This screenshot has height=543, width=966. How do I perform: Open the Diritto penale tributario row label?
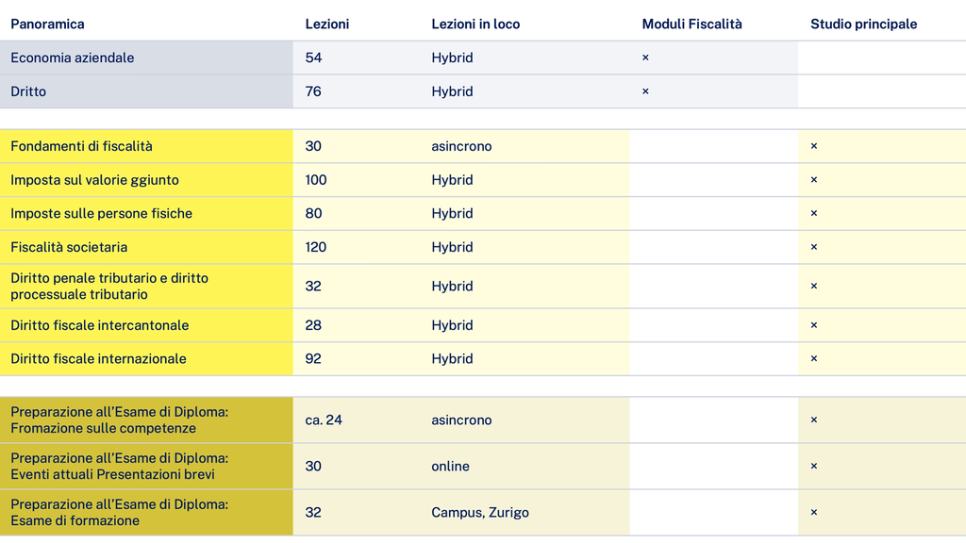click(109, 286)
